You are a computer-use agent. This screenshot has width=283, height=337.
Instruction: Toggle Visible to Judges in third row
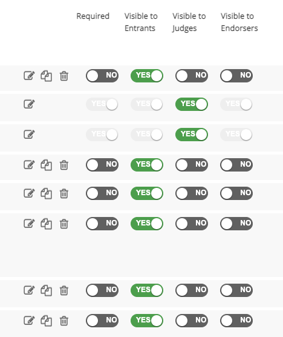(192, 135)
